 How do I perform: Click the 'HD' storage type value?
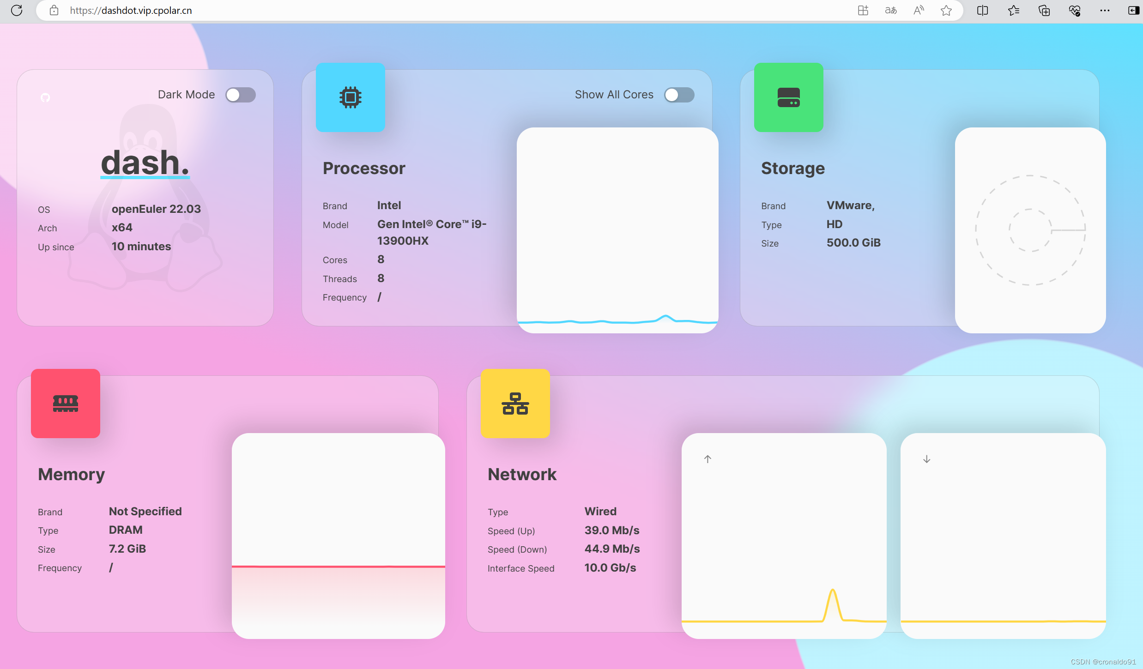coord(835,224)
